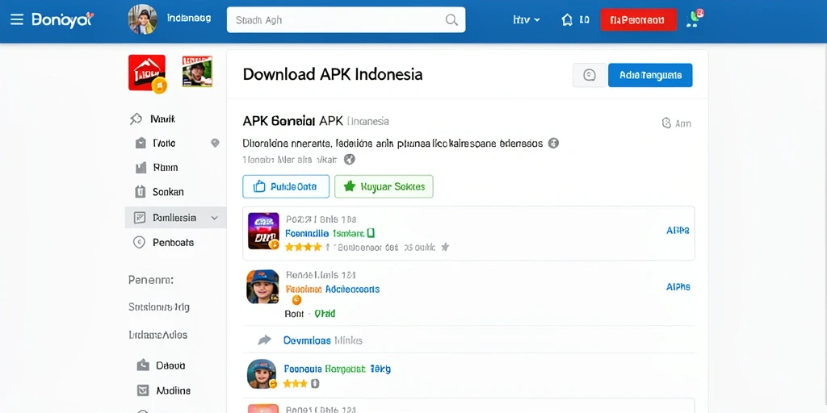The width and height of the screenshot is (827, 413).
Task: Click the green badge after Foentdle Ismare
Action: click(x=371, y=233)
